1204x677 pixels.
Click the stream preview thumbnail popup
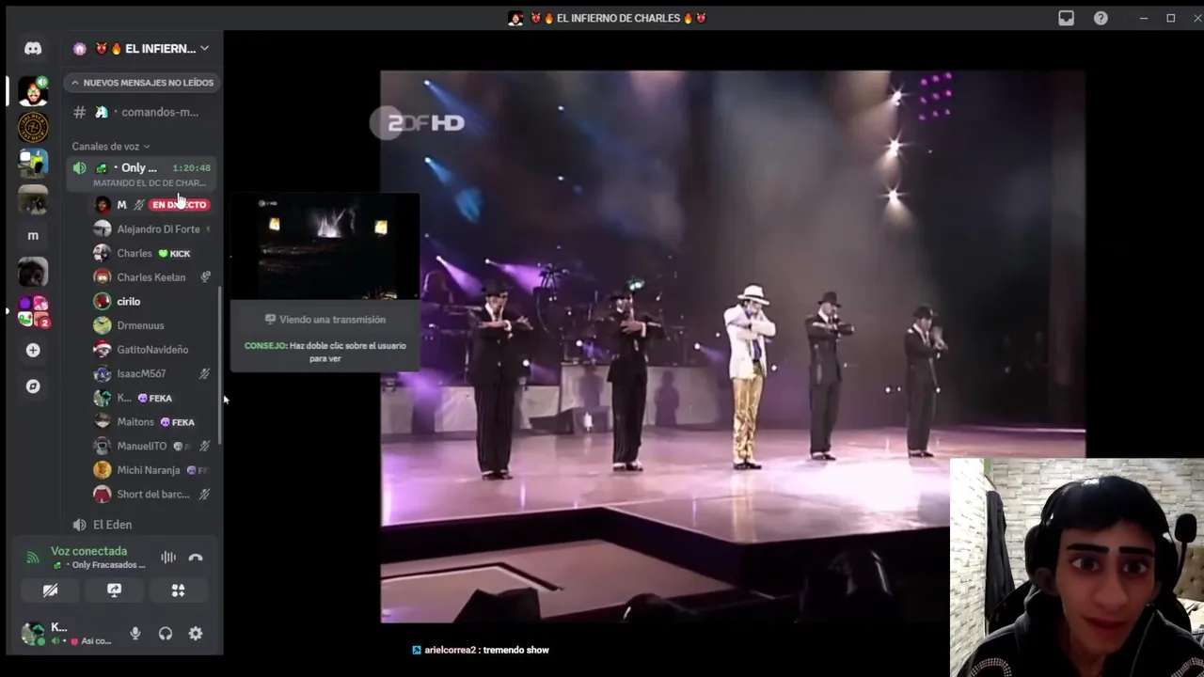(325, 247)
